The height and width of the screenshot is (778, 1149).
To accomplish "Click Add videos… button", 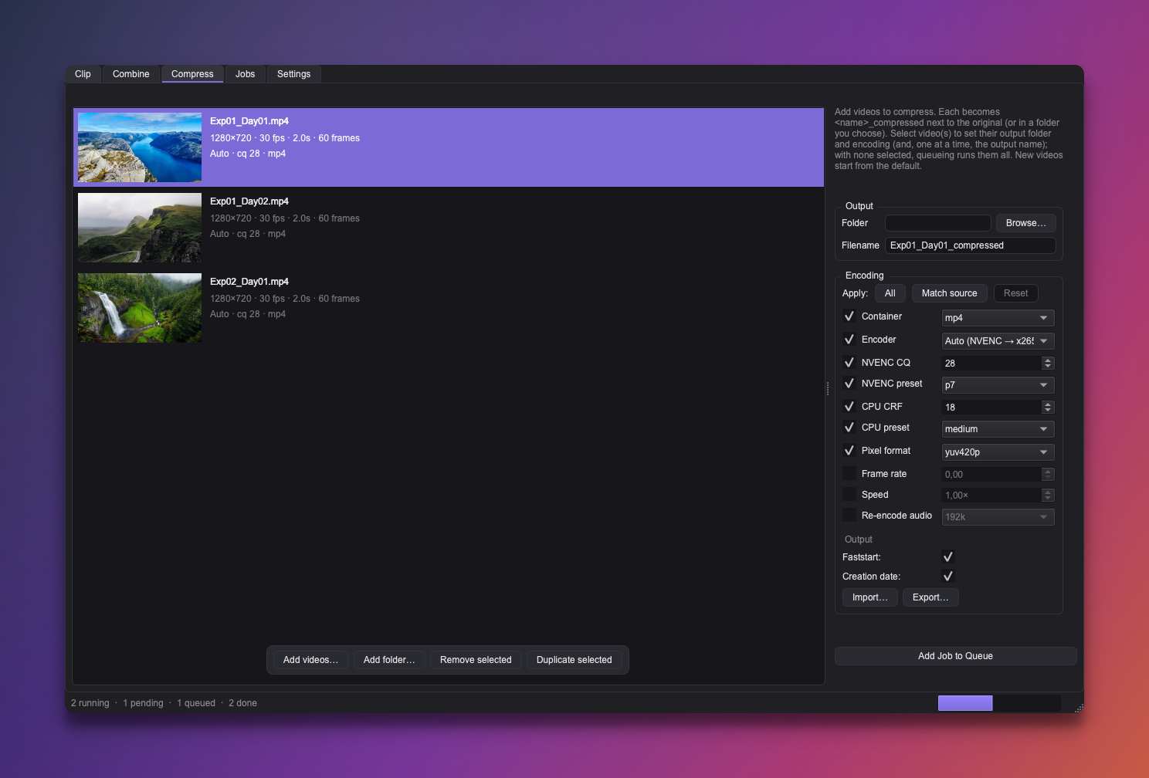I will [310, 660].
